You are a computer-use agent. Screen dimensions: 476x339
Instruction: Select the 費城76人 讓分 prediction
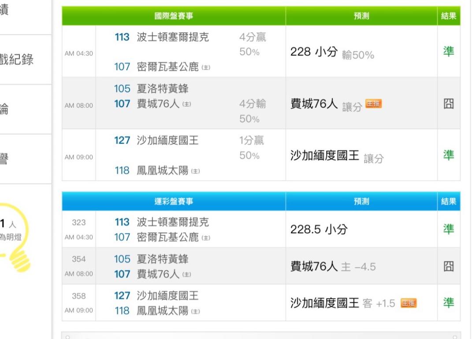pos(326,104)
